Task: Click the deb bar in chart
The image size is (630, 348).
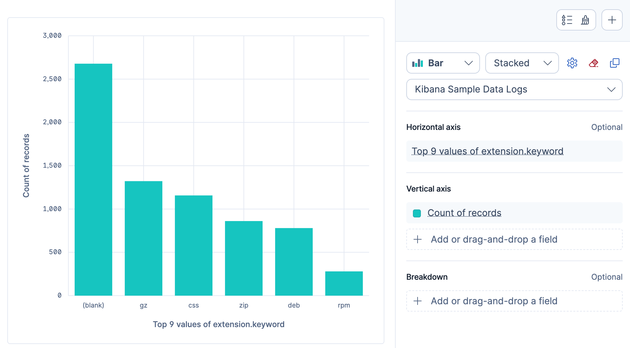Action: (294, 261)
